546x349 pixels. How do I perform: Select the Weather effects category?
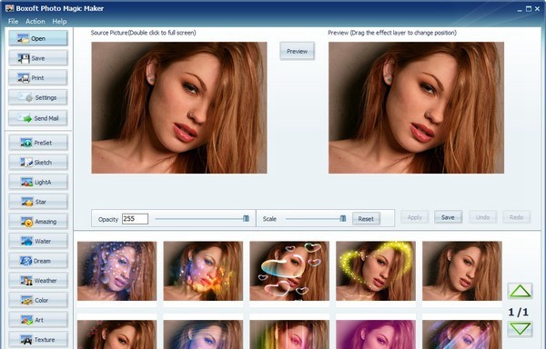38,281
